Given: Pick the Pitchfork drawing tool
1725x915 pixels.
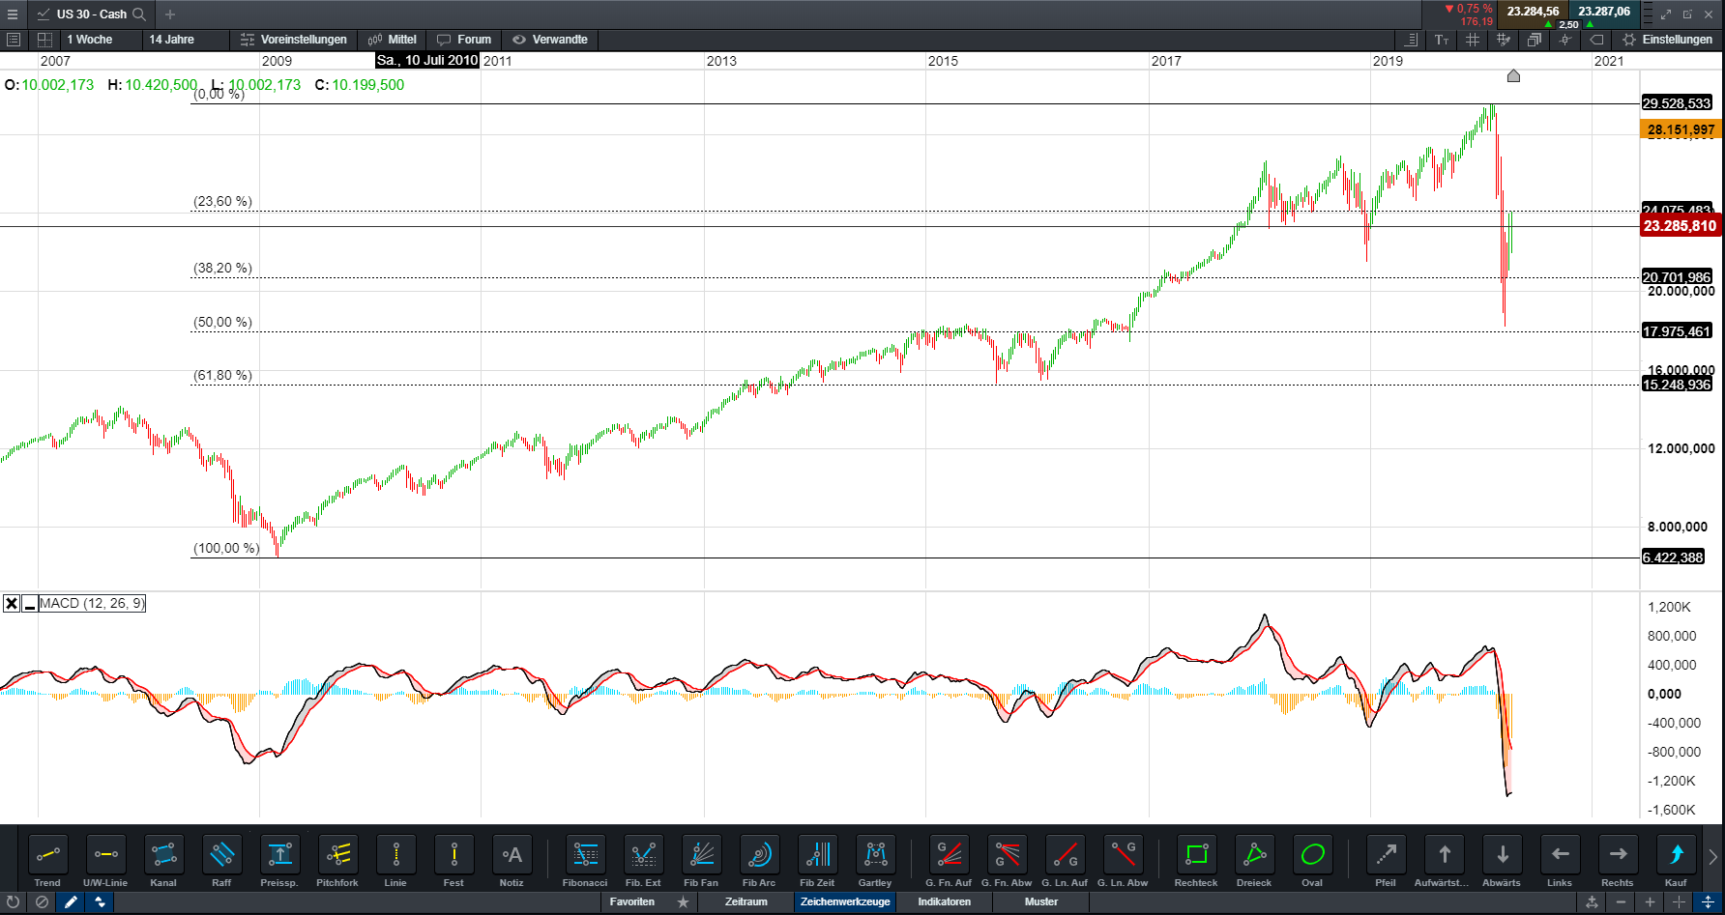Looking at the screenshot, I should tap(337, 856).
